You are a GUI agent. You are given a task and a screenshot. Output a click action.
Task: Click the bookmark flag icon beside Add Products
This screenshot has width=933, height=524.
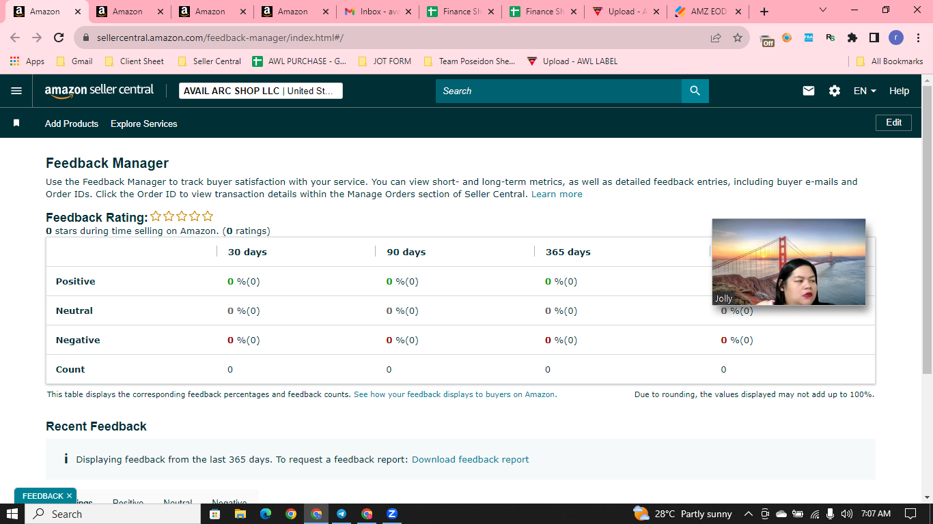(x=16, y=123)
